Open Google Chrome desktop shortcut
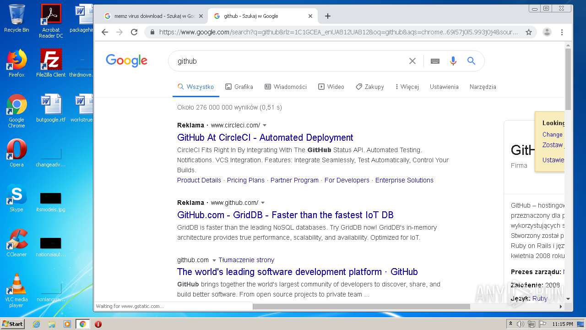 [16, 111]
